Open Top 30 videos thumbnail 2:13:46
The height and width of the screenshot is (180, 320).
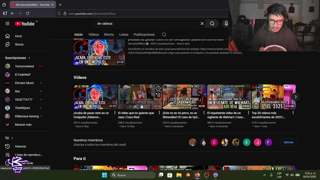point(273,97)
